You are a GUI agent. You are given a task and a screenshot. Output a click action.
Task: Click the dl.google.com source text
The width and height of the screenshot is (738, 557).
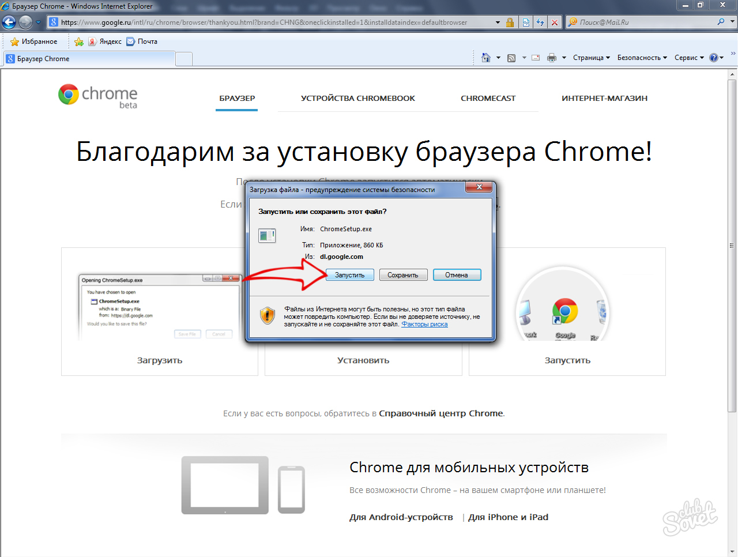pos(341,257)
